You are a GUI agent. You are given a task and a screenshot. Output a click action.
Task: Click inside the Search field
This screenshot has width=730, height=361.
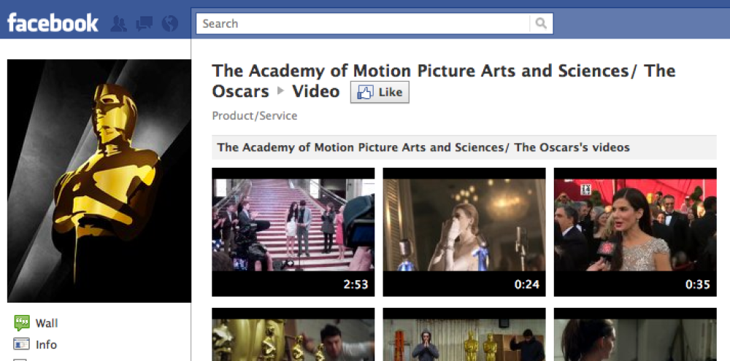tap(363, 23)
